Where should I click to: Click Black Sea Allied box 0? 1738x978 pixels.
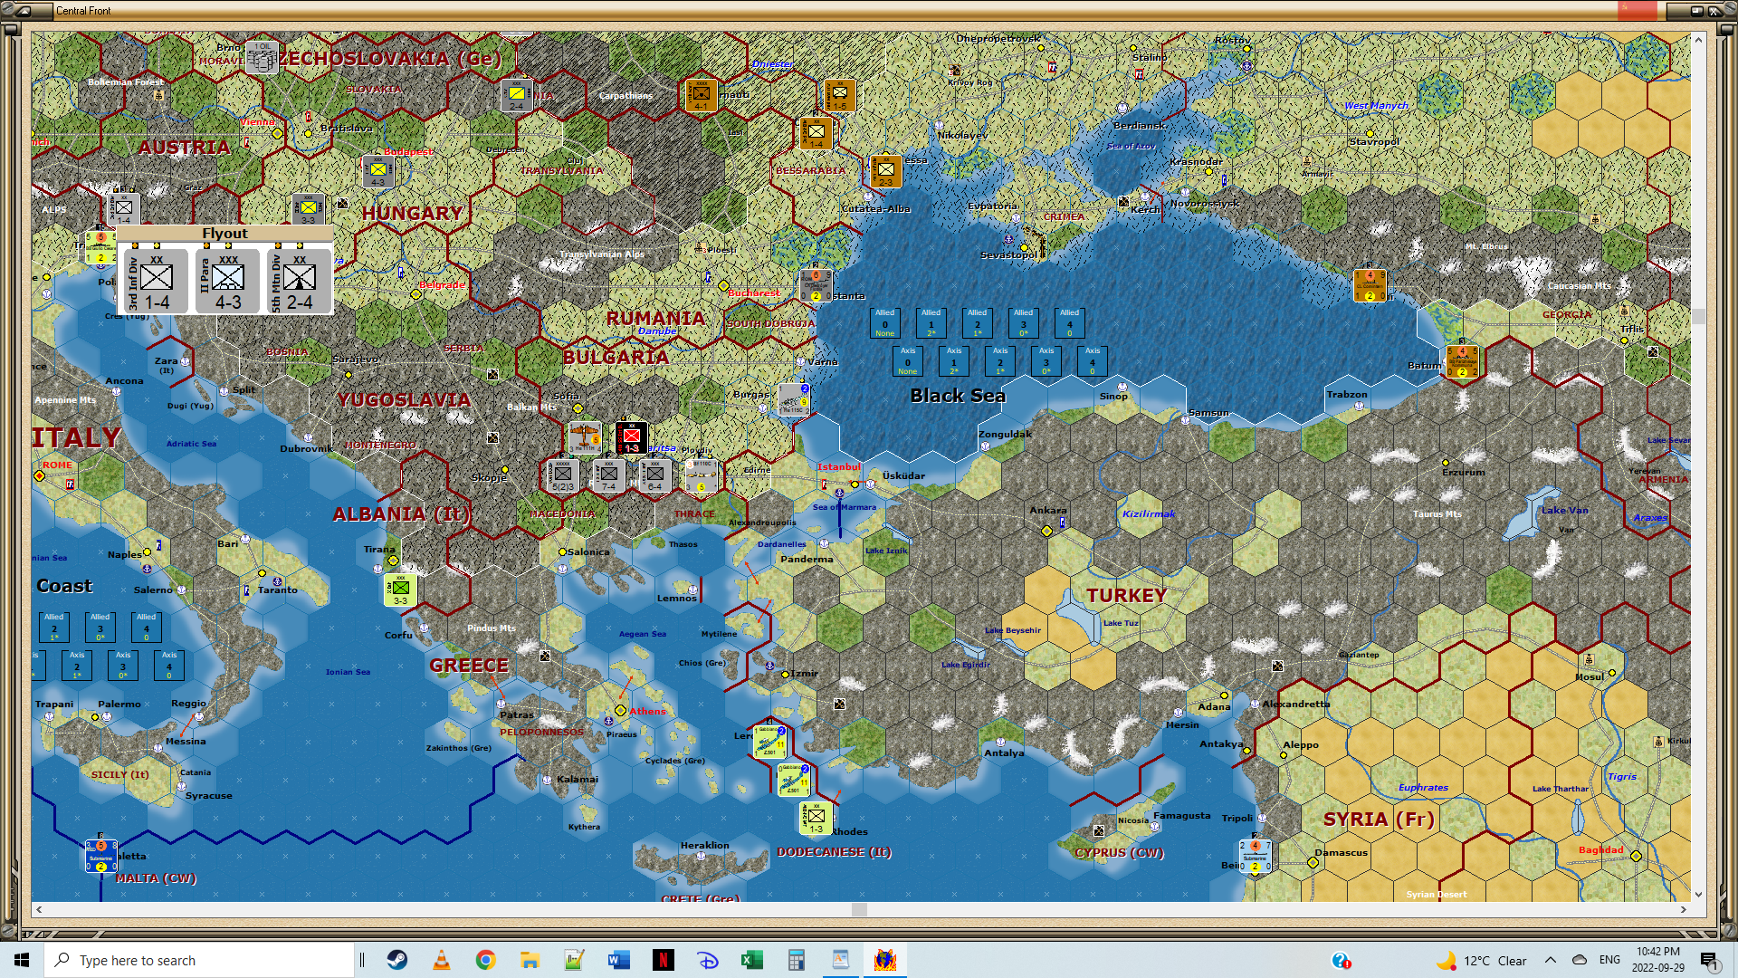884,323
